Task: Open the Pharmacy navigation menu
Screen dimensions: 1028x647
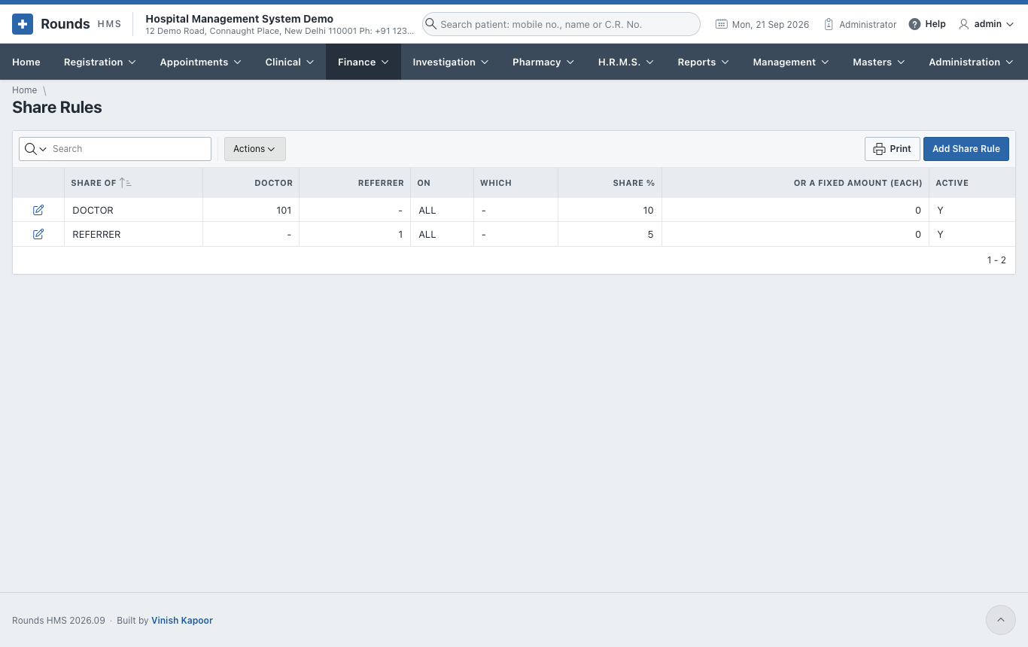Action: [x=543, y=62]
